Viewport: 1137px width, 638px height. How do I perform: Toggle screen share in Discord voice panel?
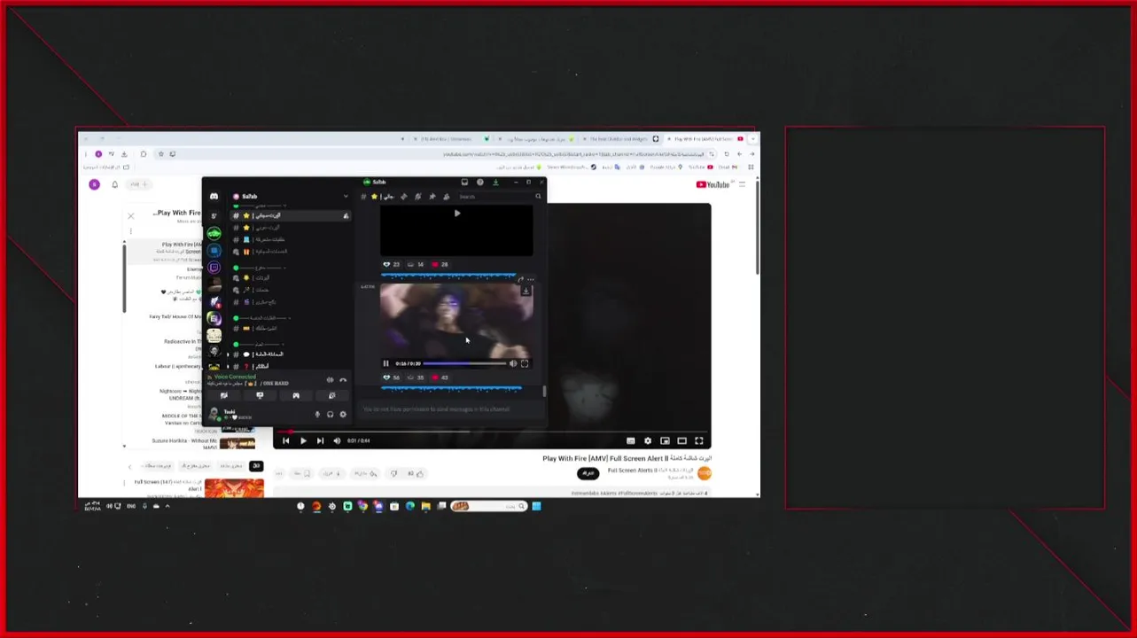pos(260,396)
